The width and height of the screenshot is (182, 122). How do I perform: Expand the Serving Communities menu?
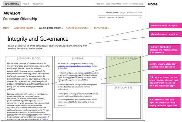tap(79, 28)
